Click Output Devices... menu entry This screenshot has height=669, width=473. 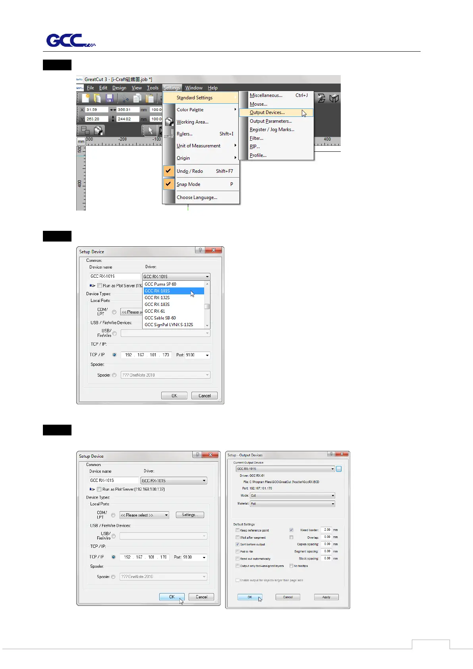[x=276, y=112]
